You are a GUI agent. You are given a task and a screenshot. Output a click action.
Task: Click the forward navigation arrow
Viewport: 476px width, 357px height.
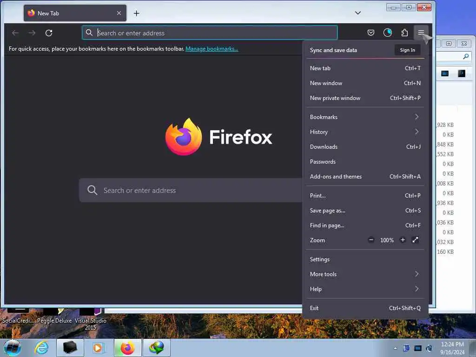[32, 33]
